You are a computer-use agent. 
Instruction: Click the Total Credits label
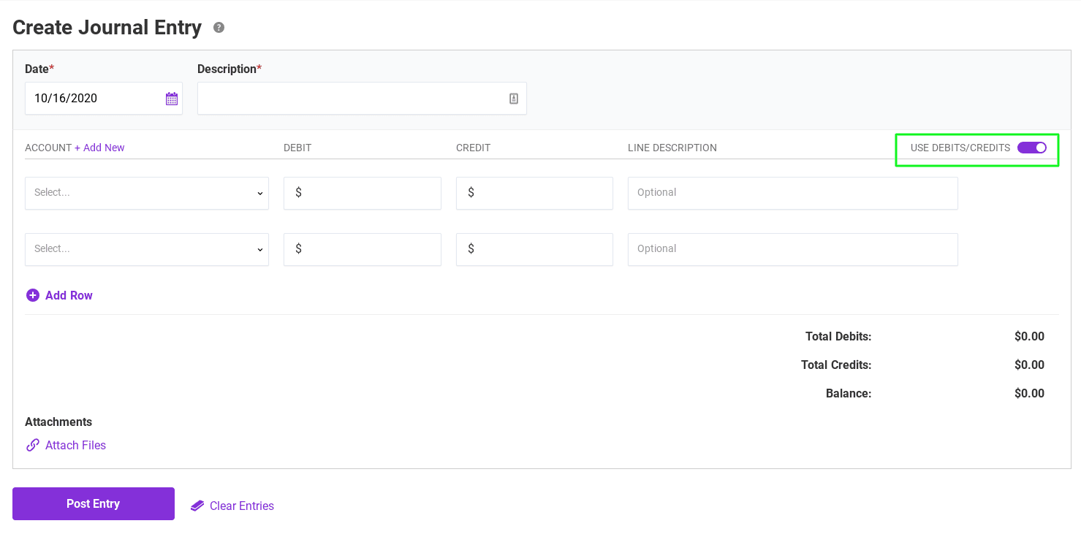836,365
